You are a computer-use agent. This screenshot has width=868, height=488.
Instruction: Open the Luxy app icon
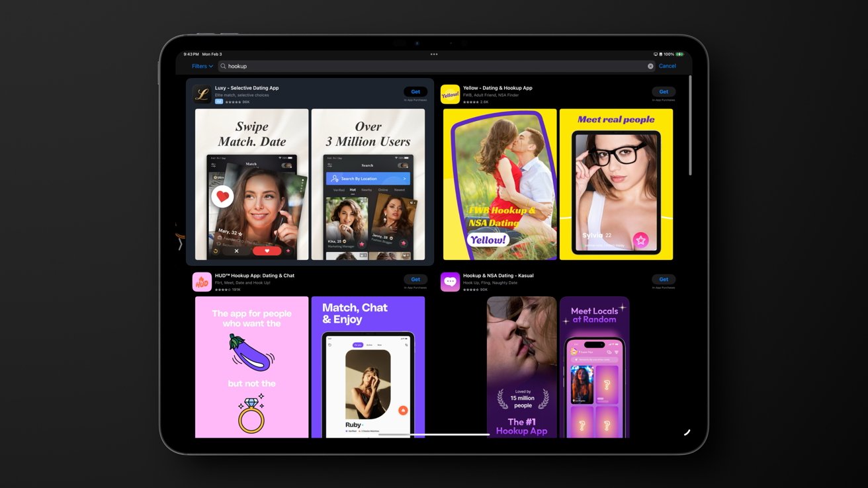coord(202,95)
